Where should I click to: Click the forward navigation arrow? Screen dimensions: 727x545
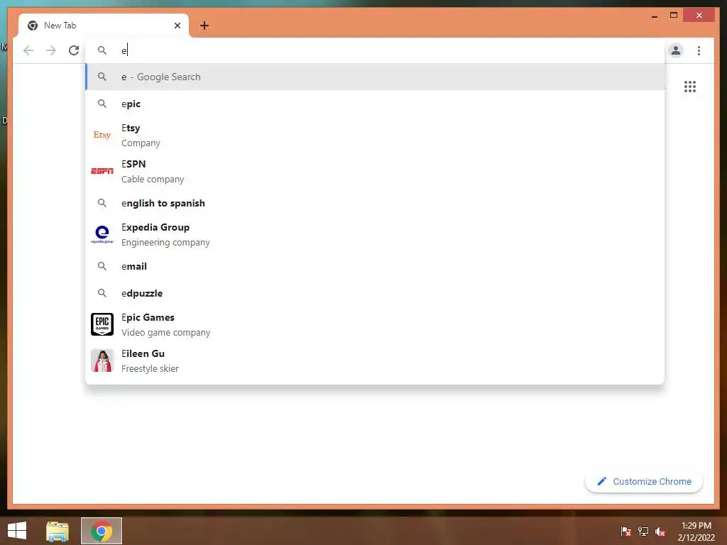pos(51,50)
